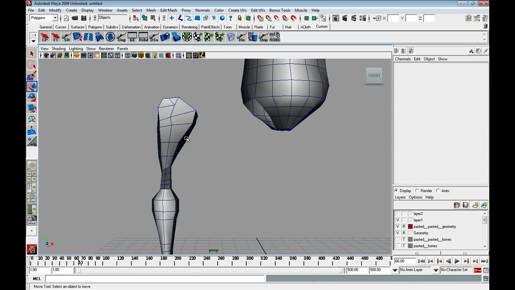Viewport: 515px width, 290px height.
Task: Open the script editor icon at command line
Action: point(486,279)
